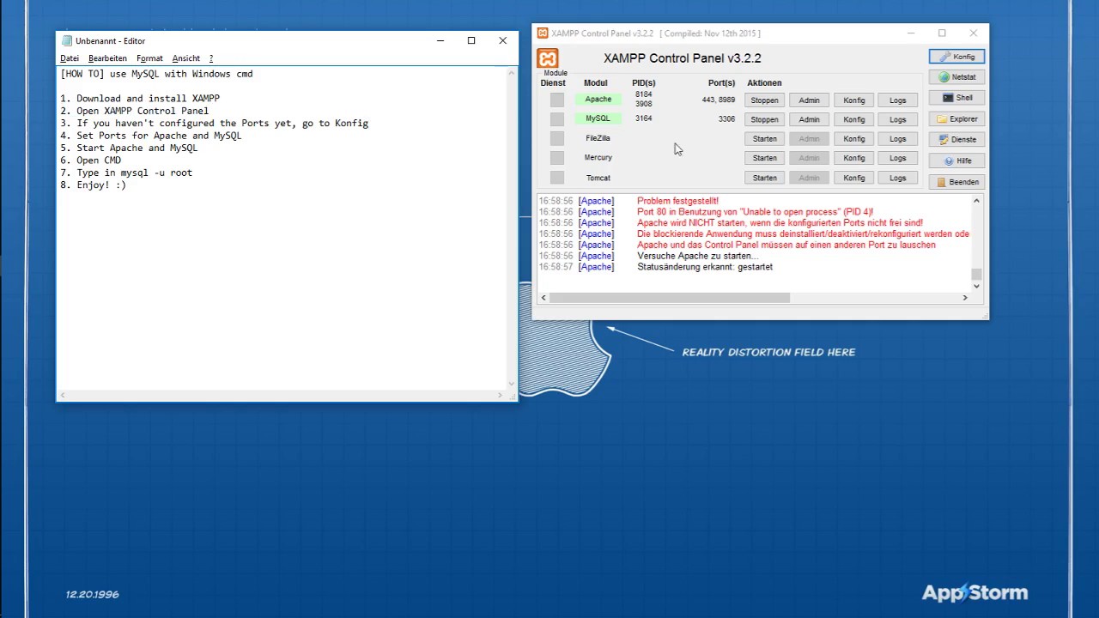Image resolution: width=1099 pixels, height=618 pixels.
Task: Open Netstat in XAMPP Control Panel
Action: coord(956,77)
